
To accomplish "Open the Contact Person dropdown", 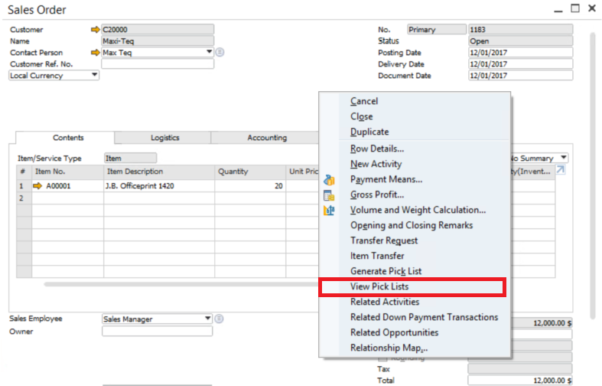I will [210, 53].
